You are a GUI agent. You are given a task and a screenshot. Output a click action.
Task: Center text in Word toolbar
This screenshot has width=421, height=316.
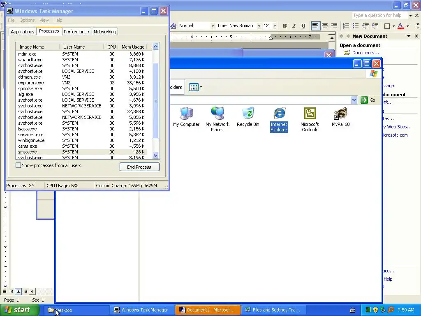coord(325,26)
